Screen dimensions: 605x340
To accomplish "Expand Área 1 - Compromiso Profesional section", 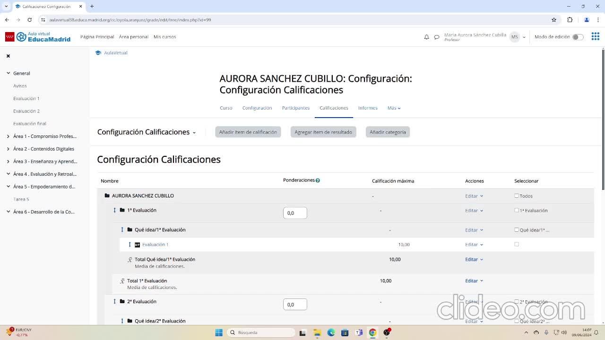I will pos(8,136).
